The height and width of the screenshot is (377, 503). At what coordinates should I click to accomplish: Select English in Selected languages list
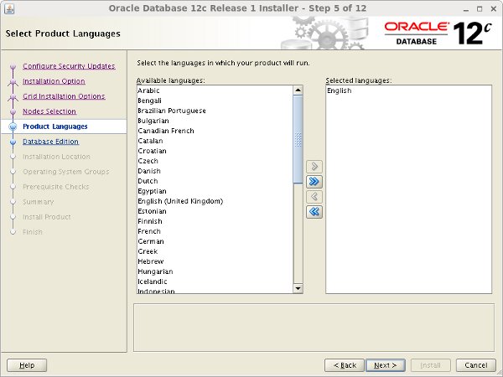coord(408,90)
